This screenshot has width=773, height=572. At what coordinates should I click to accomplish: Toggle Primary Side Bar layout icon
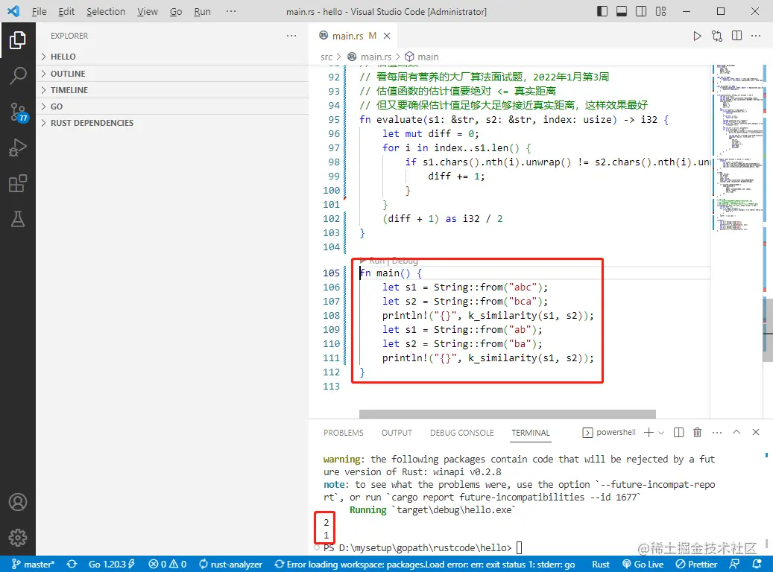pyautogui.click(x=602, y=11)
